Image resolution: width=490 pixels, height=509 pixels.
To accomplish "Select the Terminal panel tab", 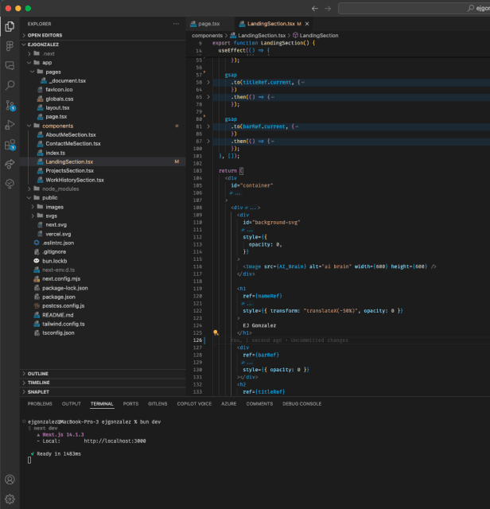I will (x=102, y=403).
